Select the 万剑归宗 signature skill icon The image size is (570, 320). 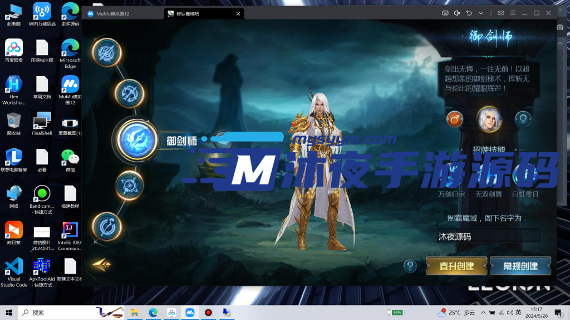coord(451,175)
